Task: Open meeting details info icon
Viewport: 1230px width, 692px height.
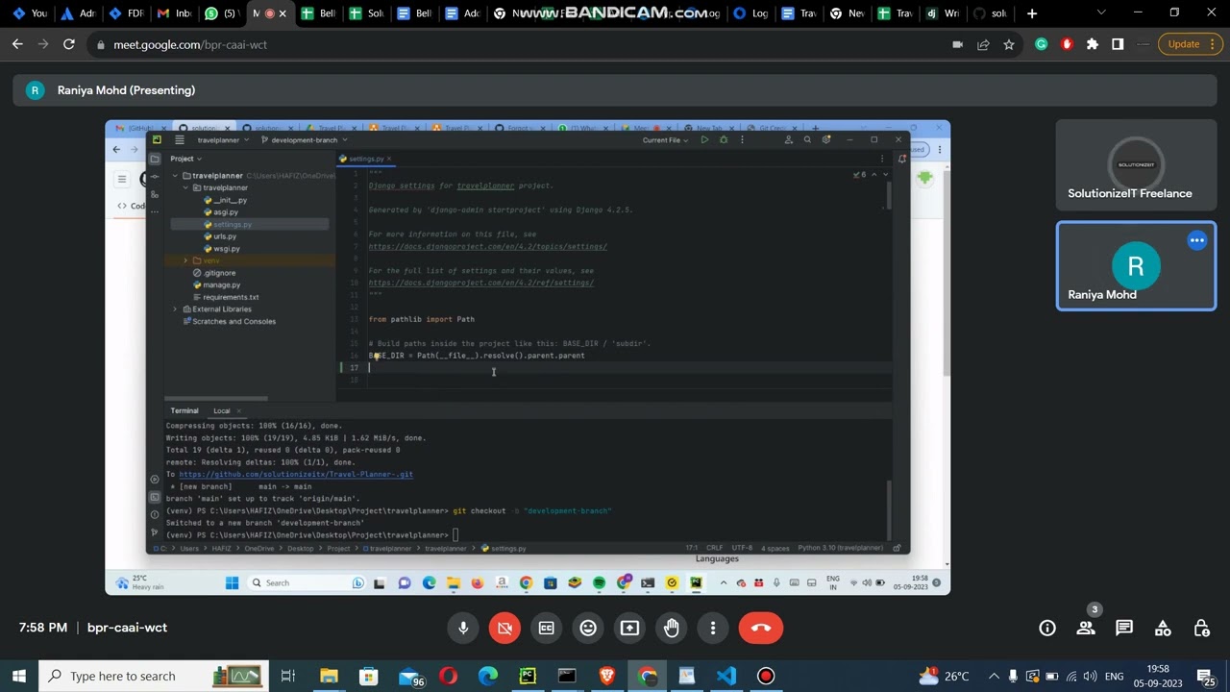Action: (1047, 628)
